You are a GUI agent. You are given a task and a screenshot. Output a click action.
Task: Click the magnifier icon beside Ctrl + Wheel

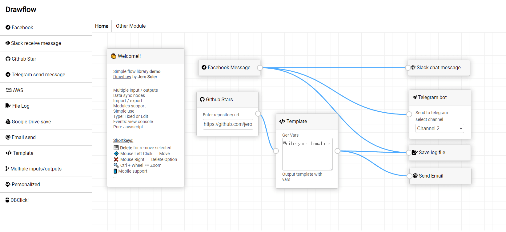(x=116, y=165)
